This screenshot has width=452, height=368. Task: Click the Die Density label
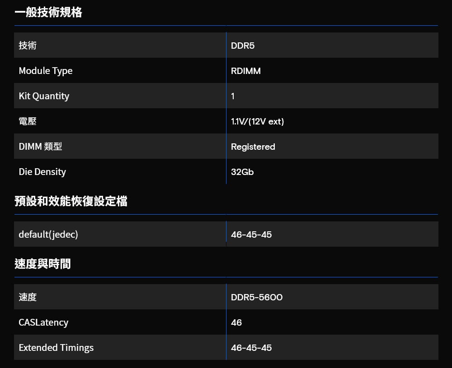42,172
